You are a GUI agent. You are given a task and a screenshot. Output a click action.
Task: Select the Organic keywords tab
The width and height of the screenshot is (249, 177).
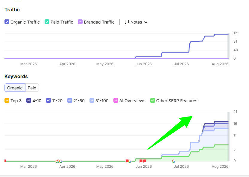coord(15,88)
